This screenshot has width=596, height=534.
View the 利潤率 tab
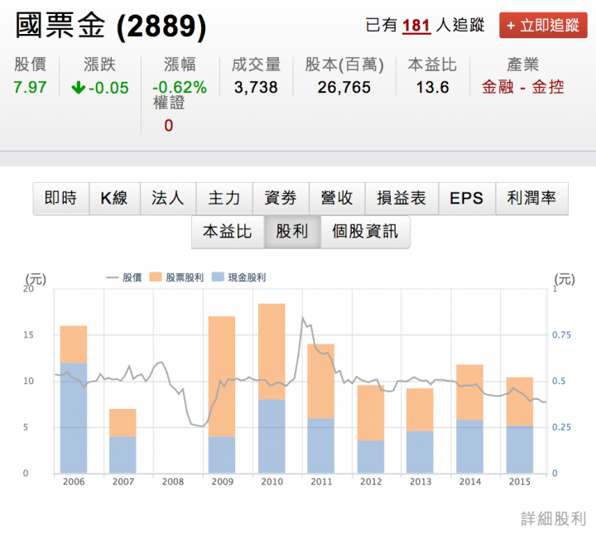click(x=531, y=198)
